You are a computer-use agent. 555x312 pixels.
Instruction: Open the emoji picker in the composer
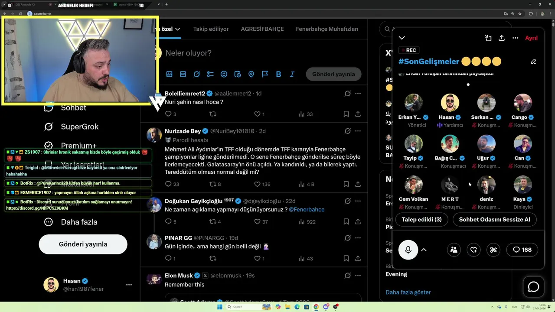point(224,74)
